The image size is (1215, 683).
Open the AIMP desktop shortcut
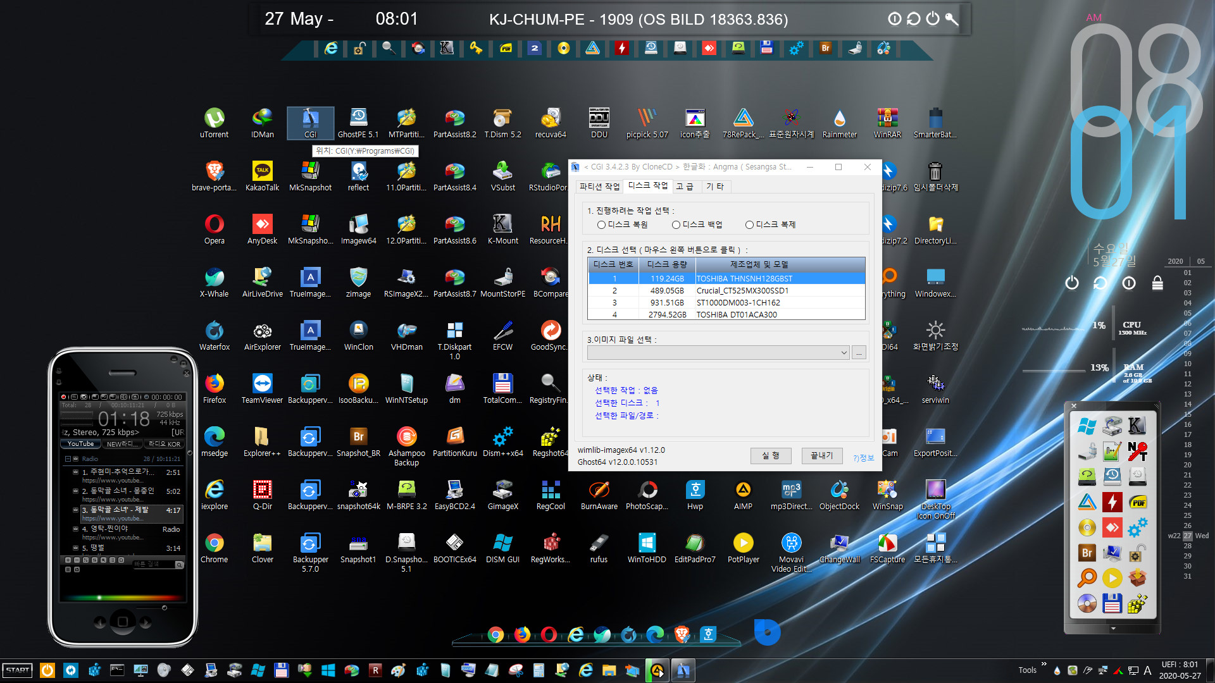[743, 495]
